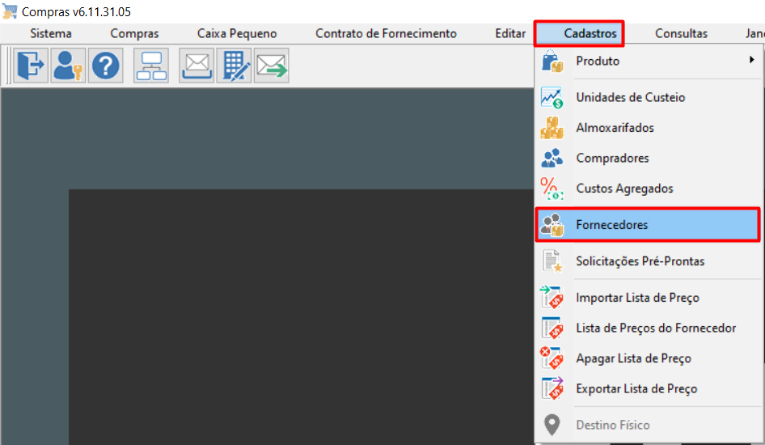The image size is (765, 445).
Task: Click the Destino Físico location pin icon
Action: (x=552, y=425)
